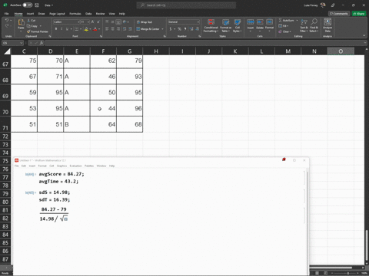369x276 pixels.
Task: Switch to the Insert ribbon tab
Action: (30, 14)
